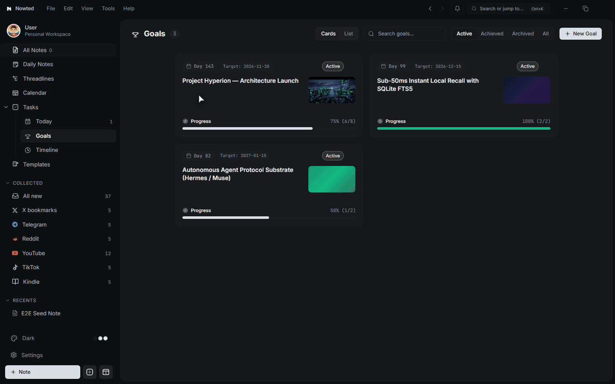Open the Project Hyperion cityscape thumbnail

pyautogui.click(x=332, y=90)
